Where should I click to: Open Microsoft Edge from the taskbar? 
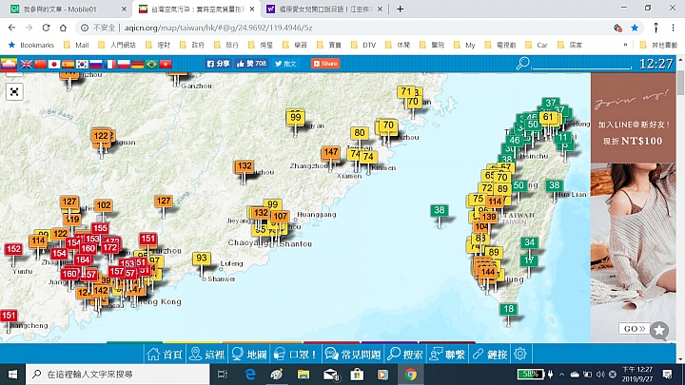click(250, 375)
